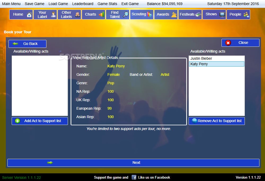Click the UK Rep value 100
Screen dimensions: 265x181
111,100
